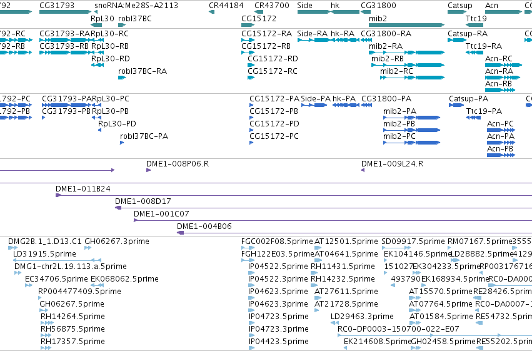Click the Ttc19 gene label
532x351 pixels.
click(476, 18)
